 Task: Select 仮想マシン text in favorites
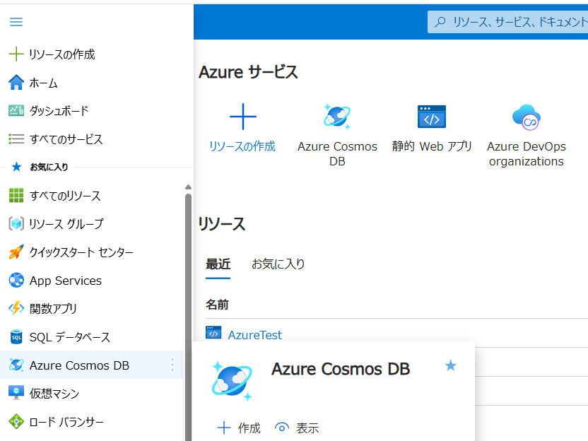tap(54, 394)
